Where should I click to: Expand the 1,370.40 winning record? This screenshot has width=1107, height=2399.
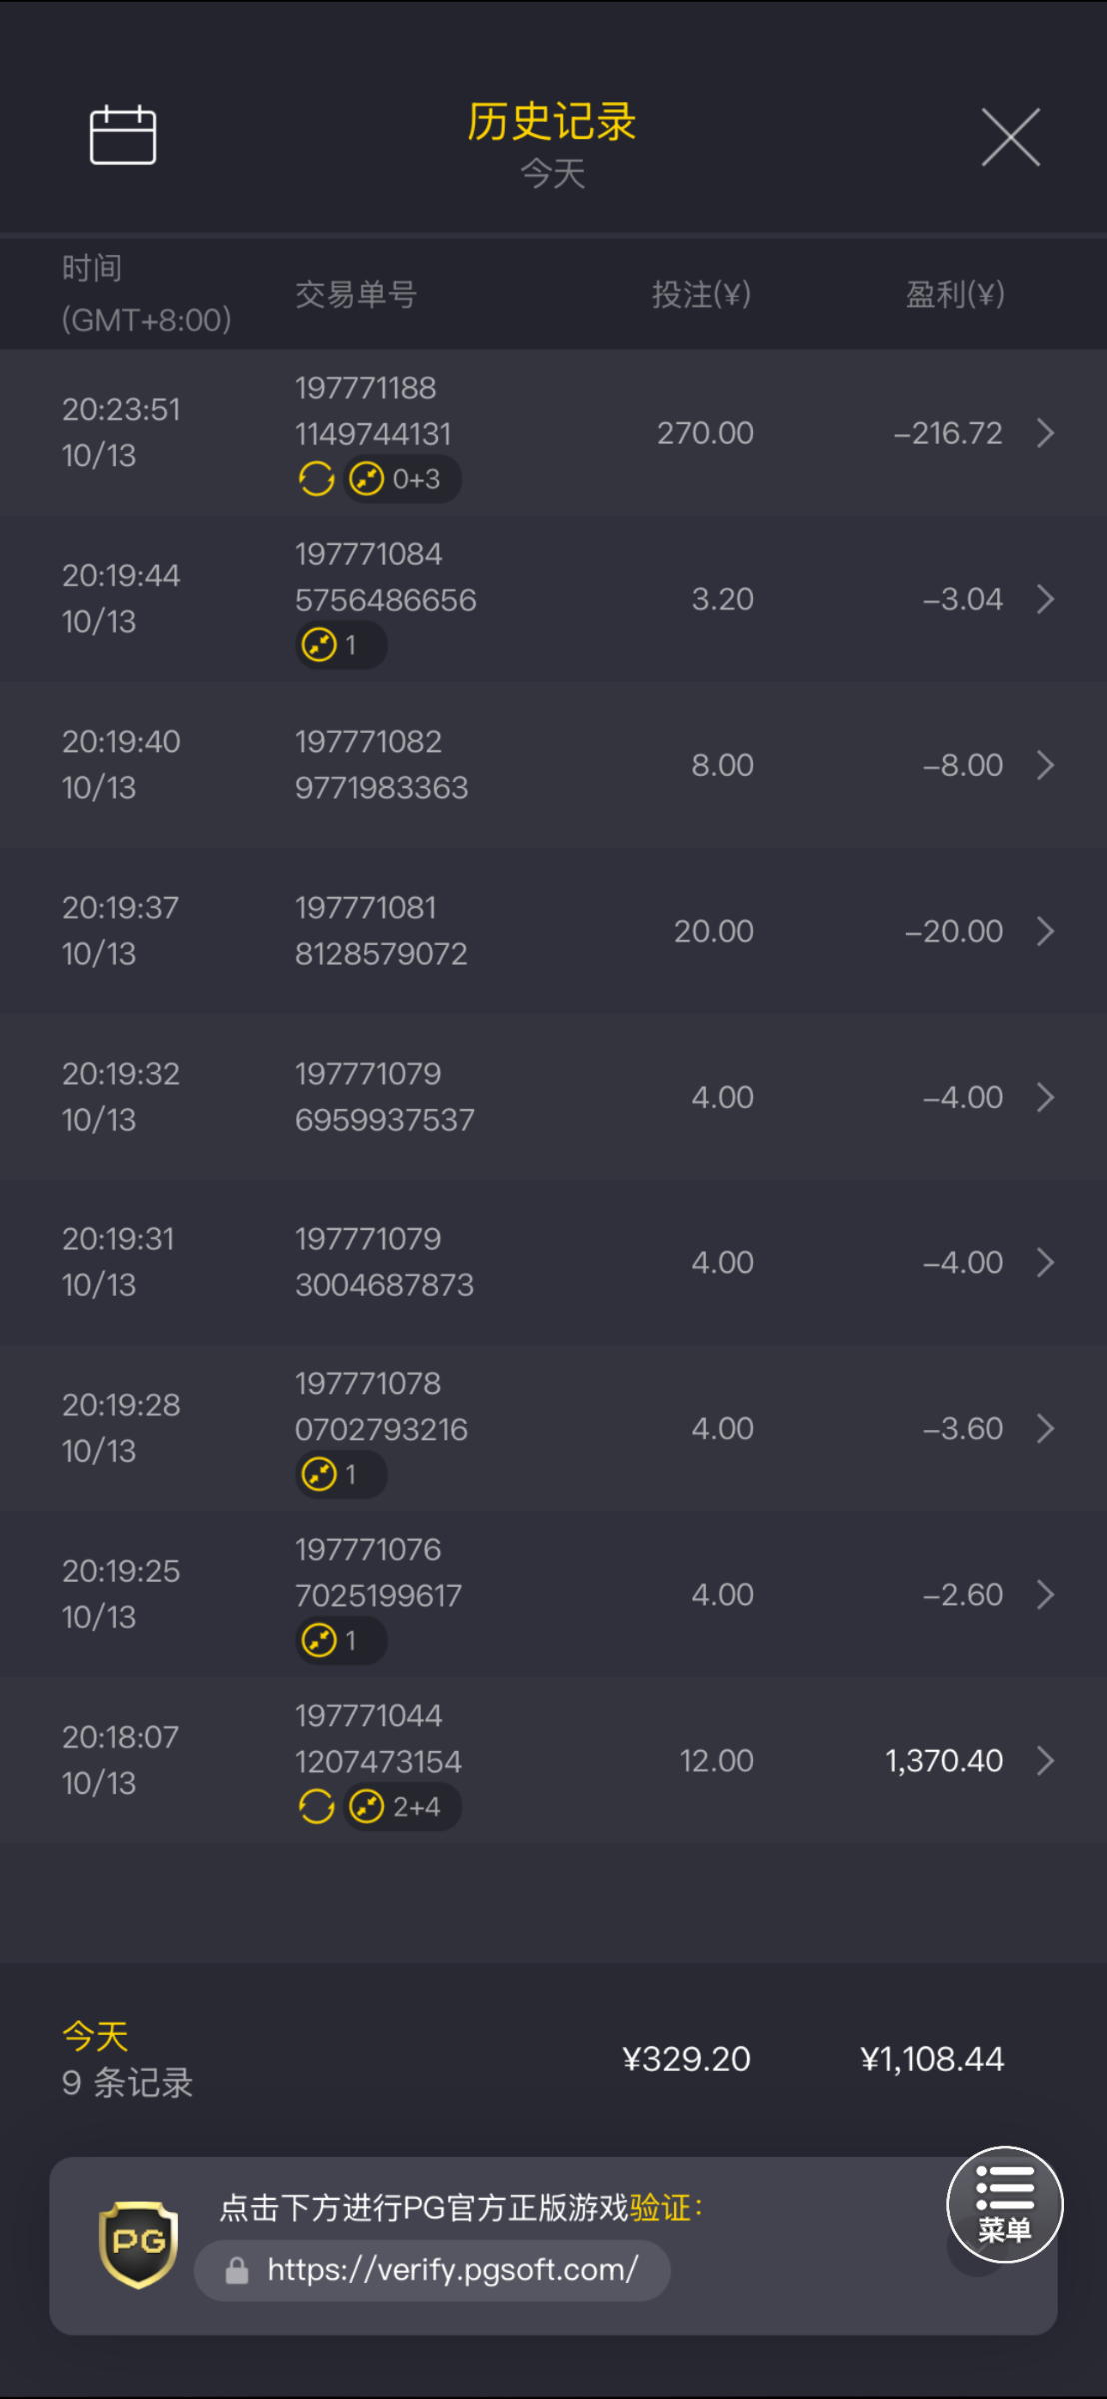1045,1760
